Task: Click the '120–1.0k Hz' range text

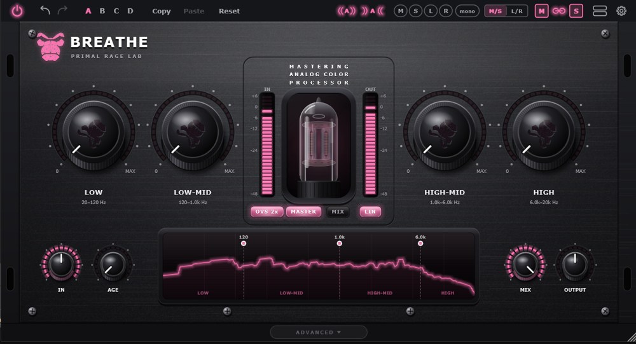Action: (193, 202)
